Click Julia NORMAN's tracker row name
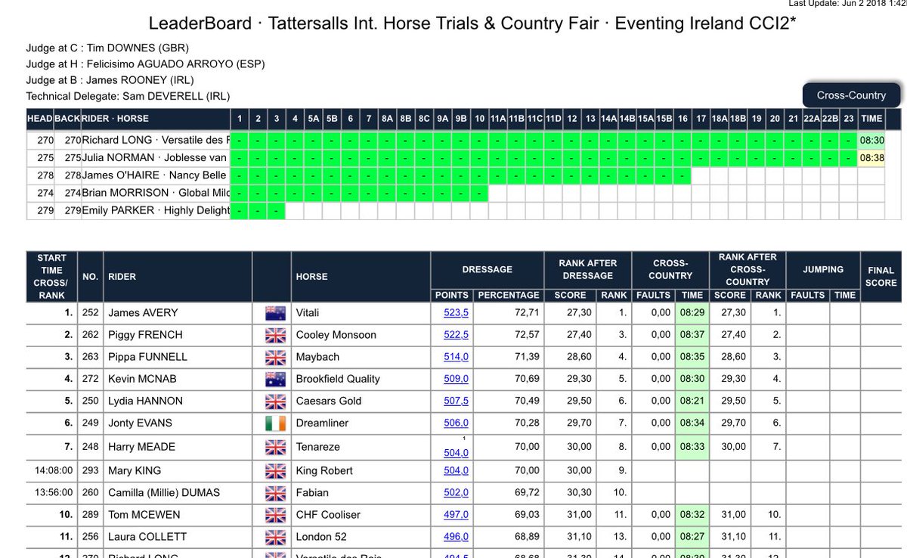The height and width of the screenshot is (558, 907). pos(156,158)
